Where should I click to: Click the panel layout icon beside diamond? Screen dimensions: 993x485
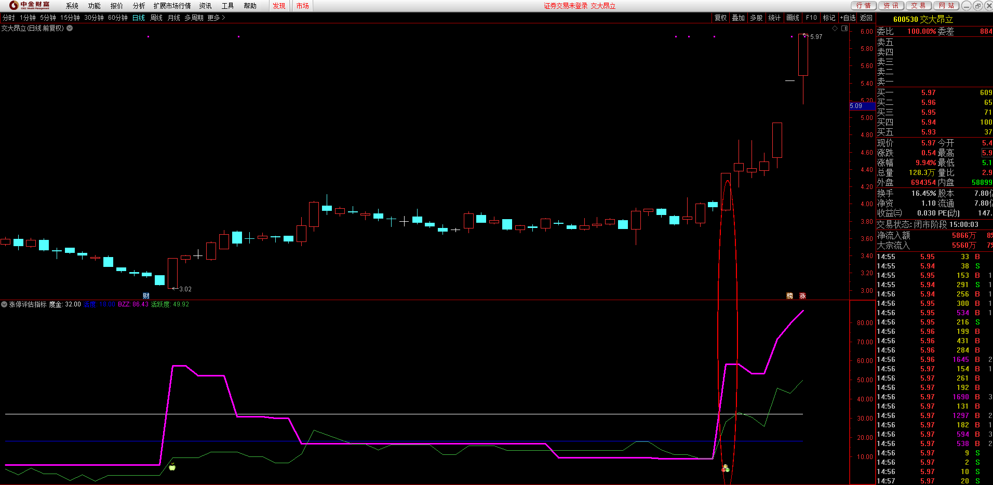(x=844, y=29)
